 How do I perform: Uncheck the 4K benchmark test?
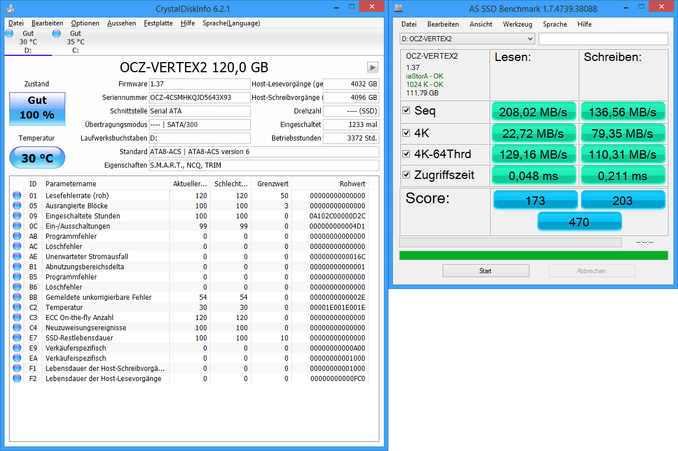click(x=406, y=133)
